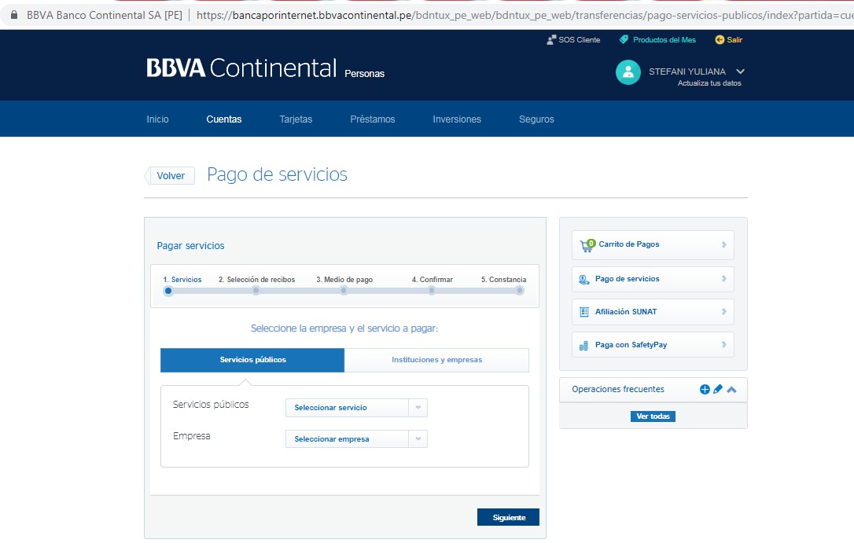Click the Pago de servicios sidebar icon
This screenshot has height=543, width=854.
click(583, 280)
